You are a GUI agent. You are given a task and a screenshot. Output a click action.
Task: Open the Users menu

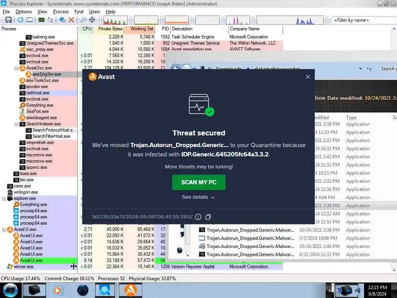point(95,12)
